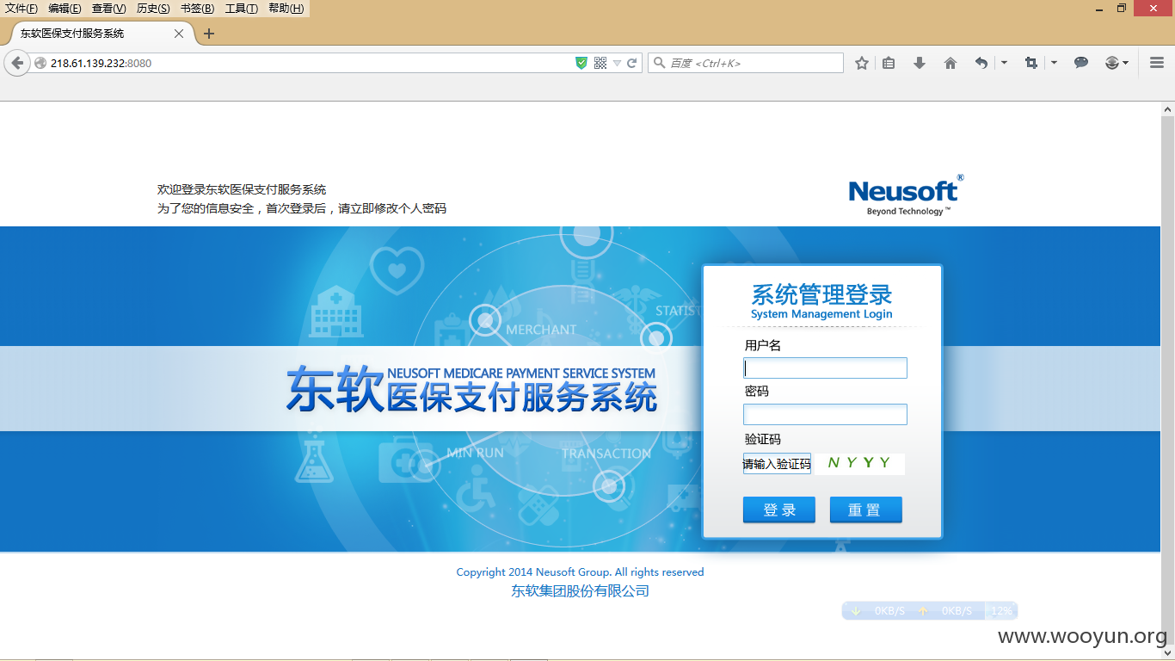Expand the screenshot tool dropdown
This screenshot has width=1175, height=661.
pyautogui.click(x=1054, y=63)
